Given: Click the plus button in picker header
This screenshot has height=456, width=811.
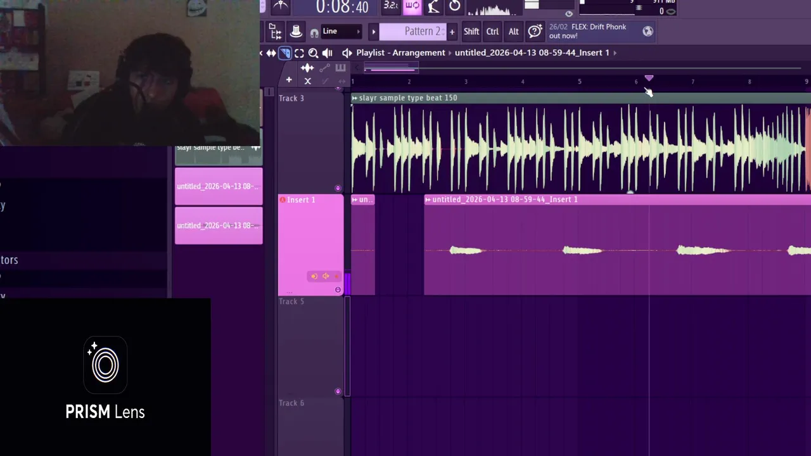Looking at the screenshot, I should tap(289, 80).
